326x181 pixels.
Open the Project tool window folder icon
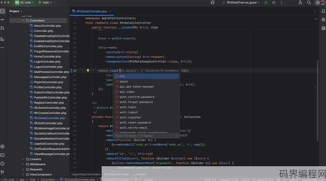click(x=3, y=11)
